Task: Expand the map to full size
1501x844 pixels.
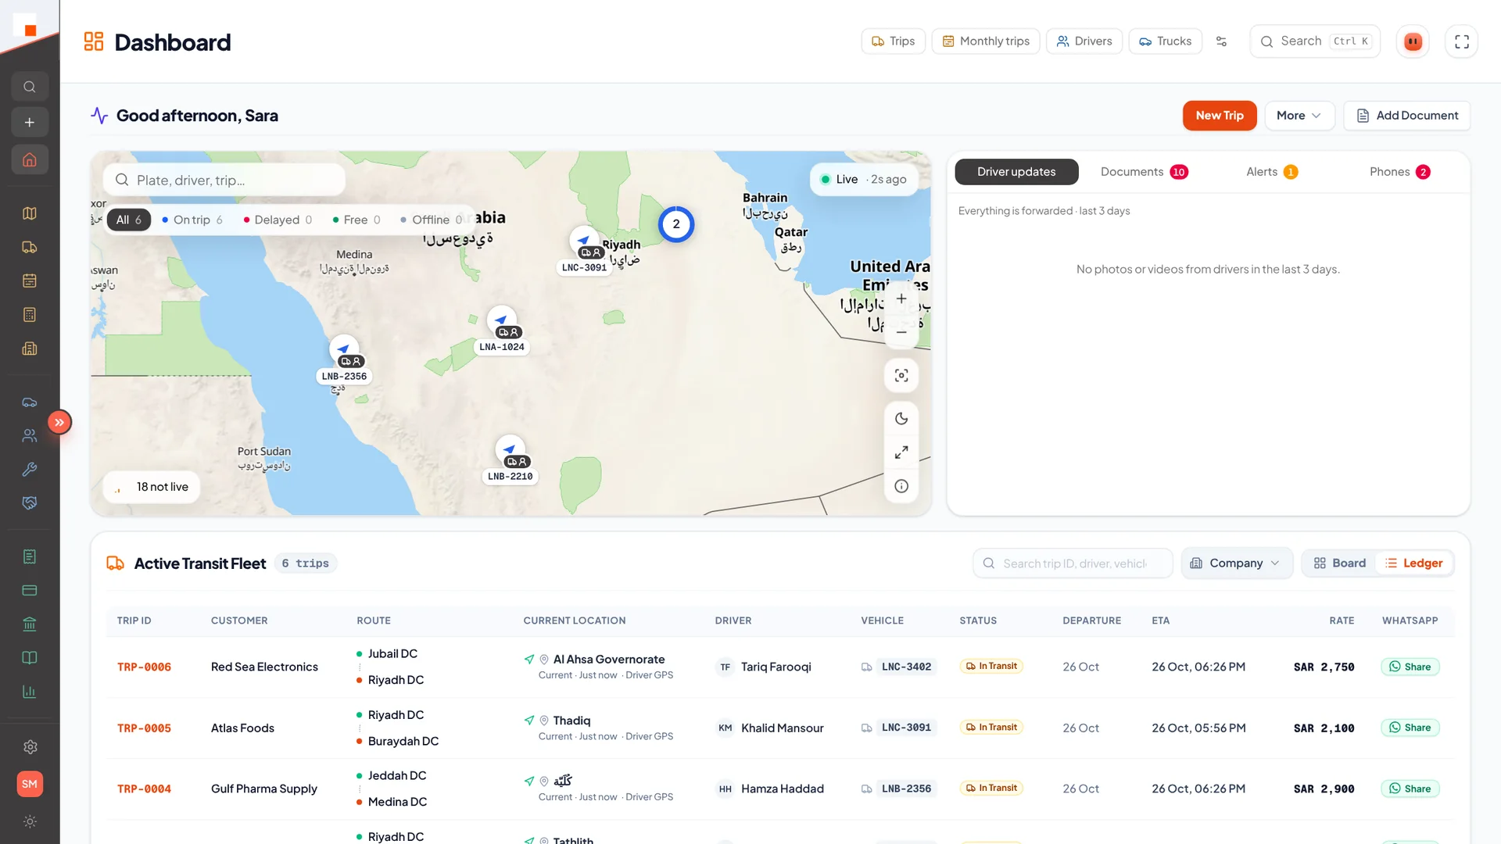Action: point(901,452)
